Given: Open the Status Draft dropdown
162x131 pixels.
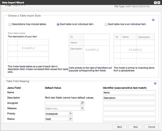Looking at the screenshot, I should 70,119.
